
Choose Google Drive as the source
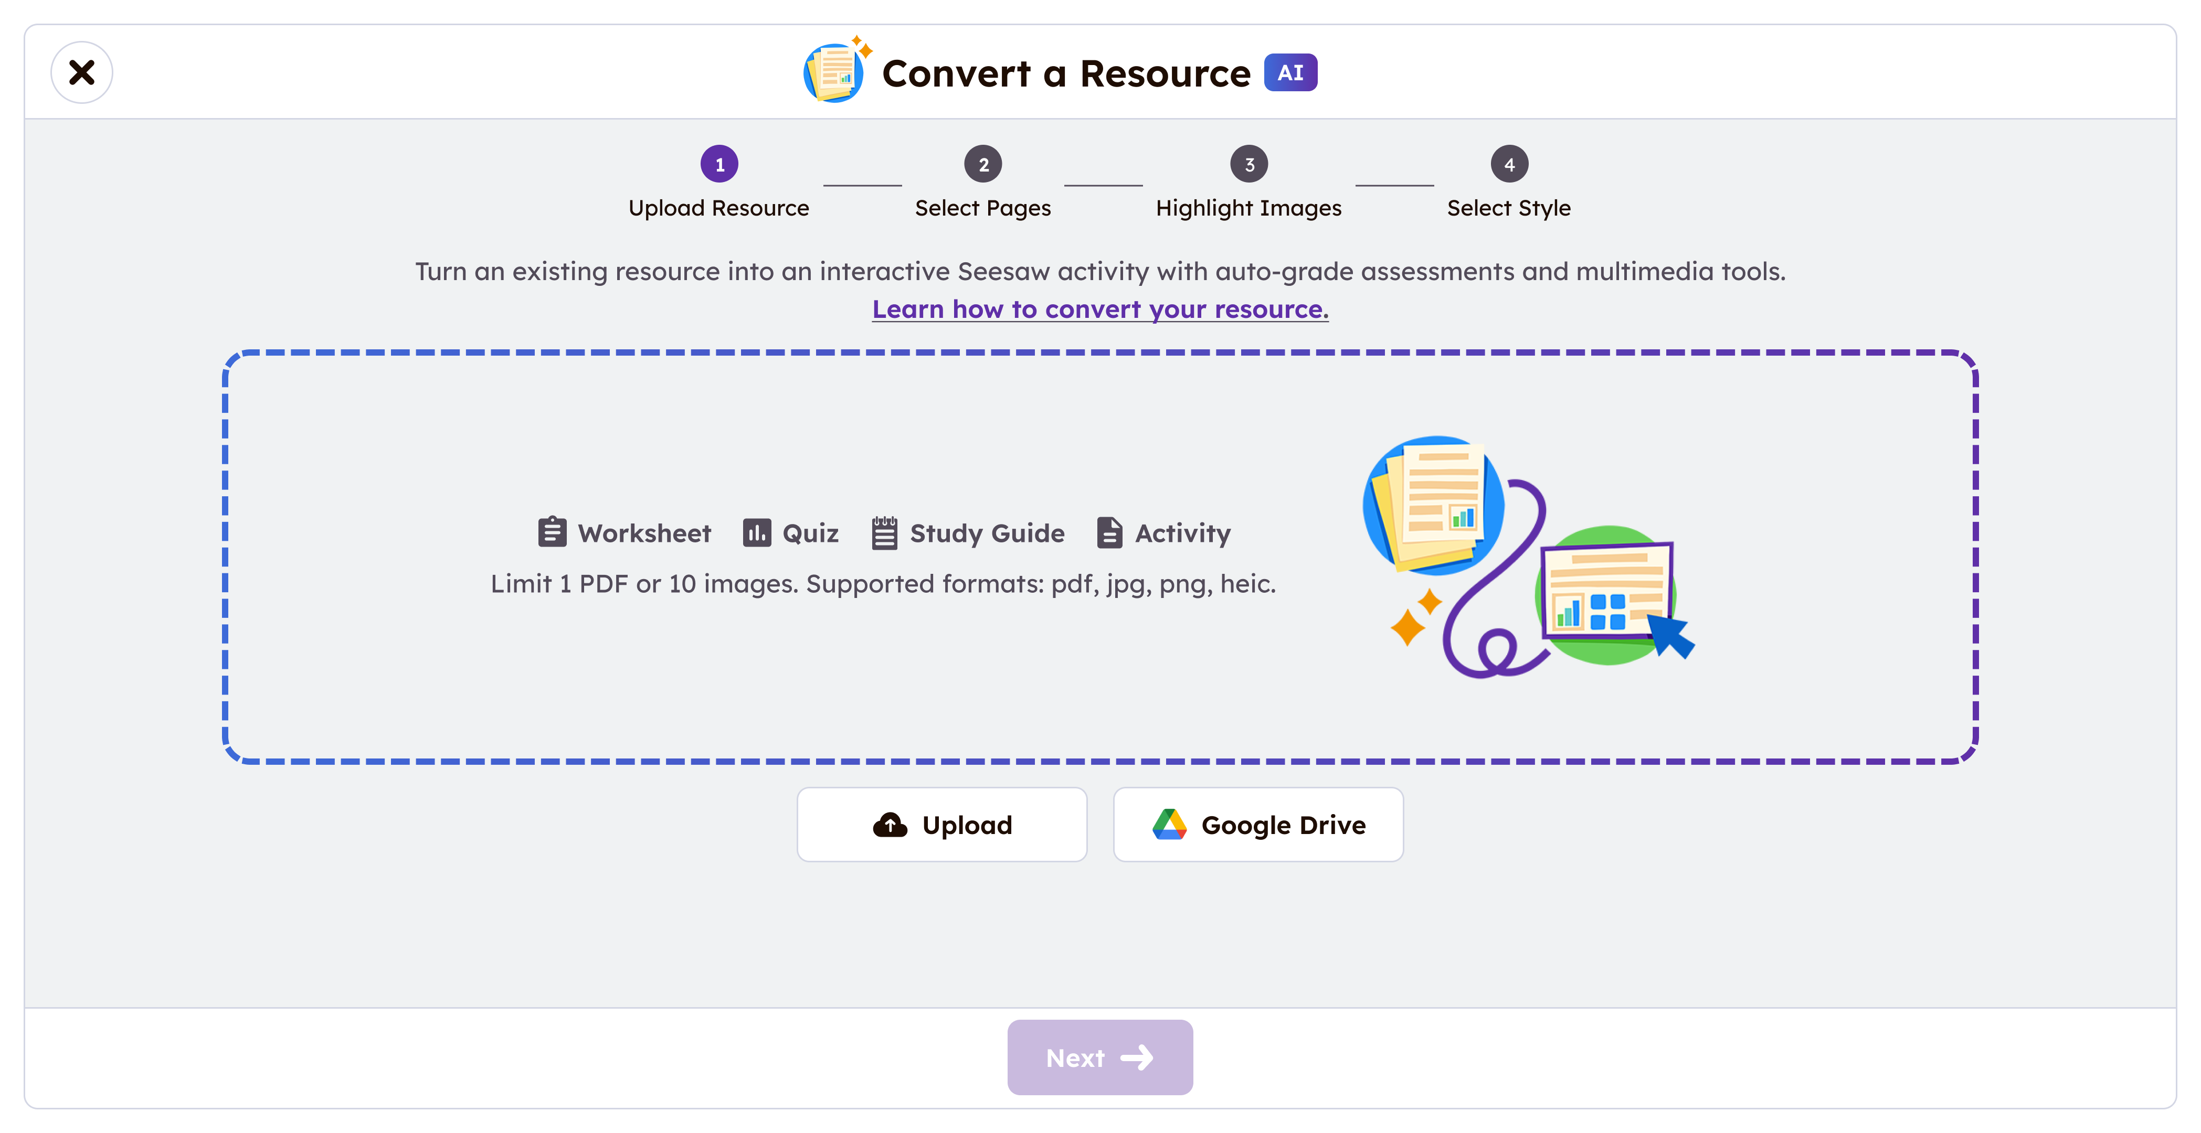tap(1258, 825)
